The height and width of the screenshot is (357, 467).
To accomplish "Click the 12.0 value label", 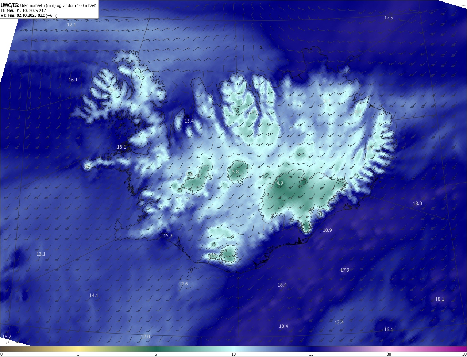I will 145,337.
